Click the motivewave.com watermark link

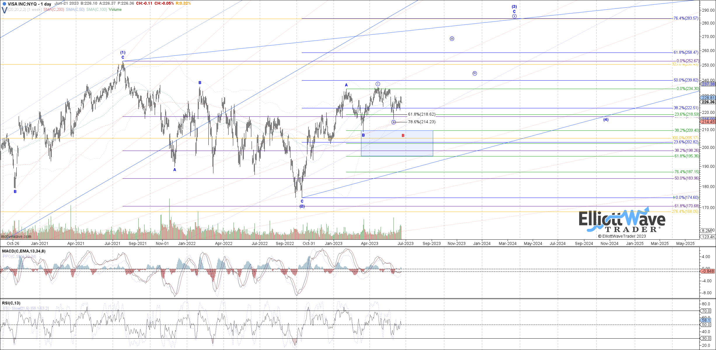coord(16,236)
